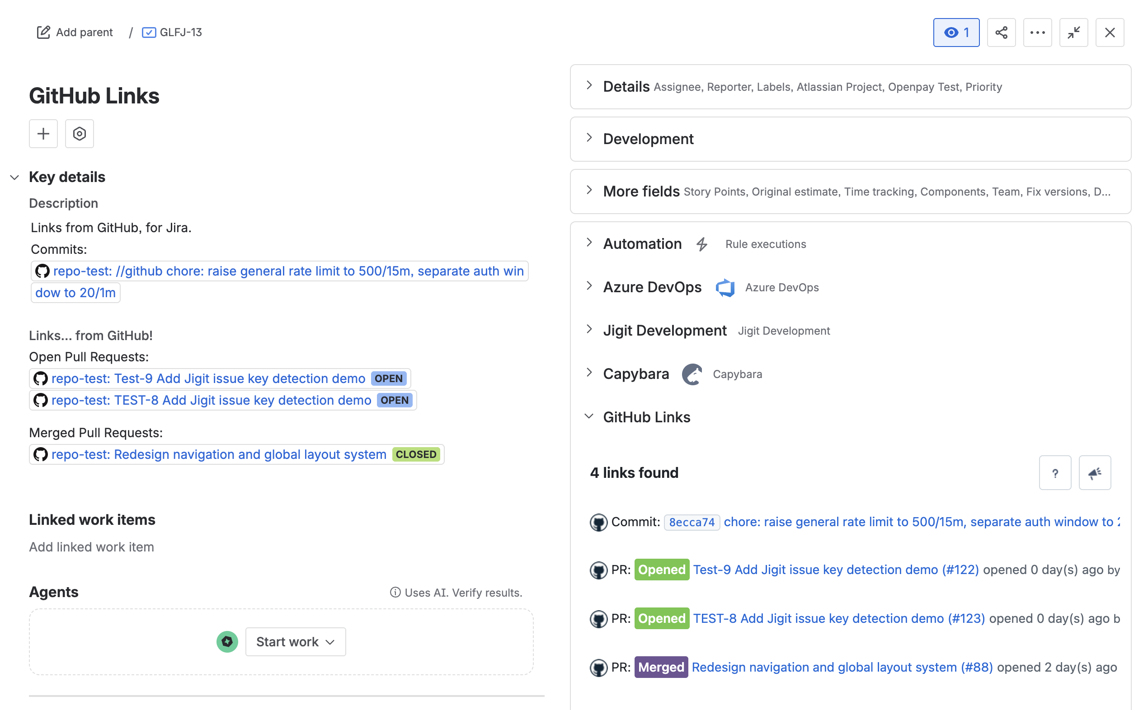Click the question mark help button
This screenshot has height=710, width=1148.
[1055, 473]
